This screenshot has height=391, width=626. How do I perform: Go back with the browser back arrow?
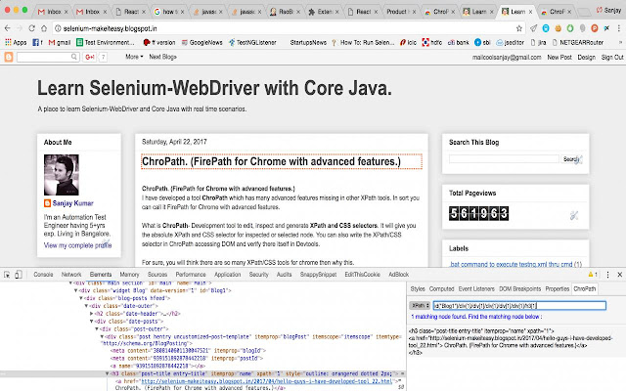tap(7, 28)
